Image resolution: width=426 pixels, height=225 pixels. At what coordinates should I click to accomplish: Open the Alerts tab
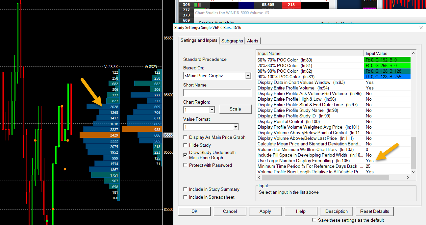[253, 41]
